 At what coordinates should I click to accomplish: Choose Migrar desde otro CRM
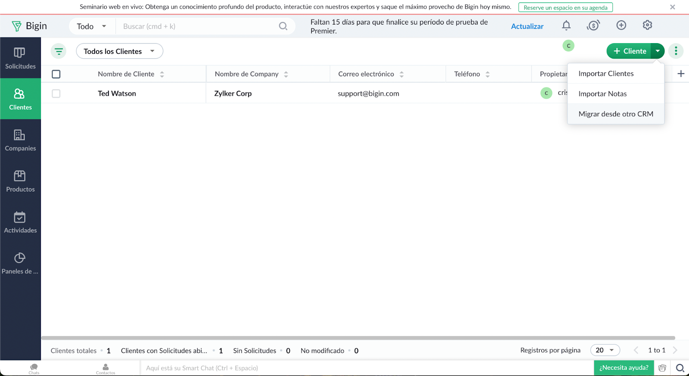coord(616,114)
